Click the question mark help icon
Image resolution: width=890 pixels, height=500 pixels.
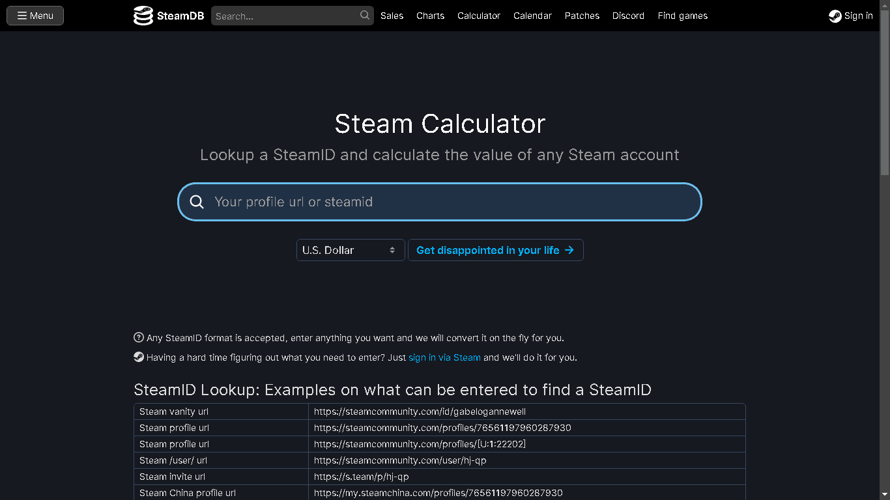pyautogui.click(x=139, y=337)
